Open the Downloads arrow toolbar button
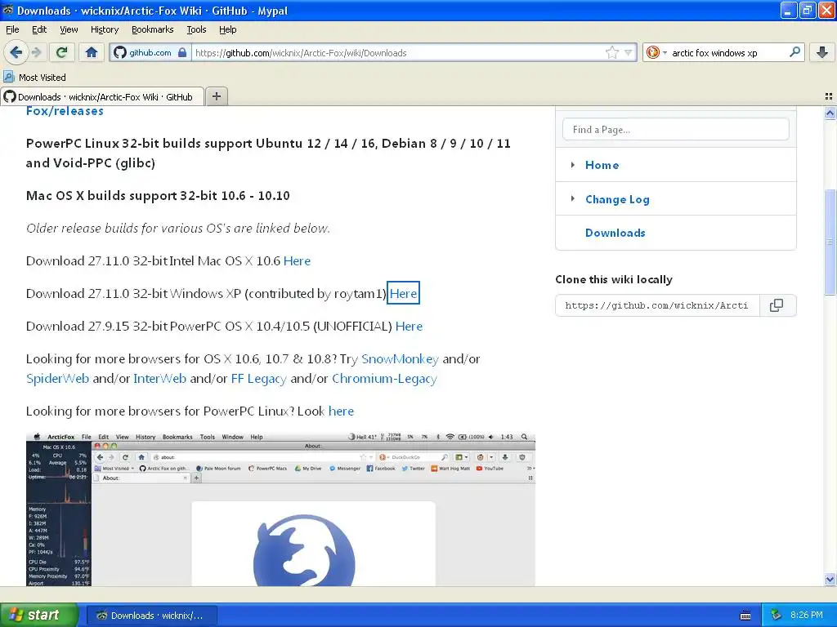Image resolution: width=837 pixels, height=627 pixels. pyautogui.click(x=822, y=52)
